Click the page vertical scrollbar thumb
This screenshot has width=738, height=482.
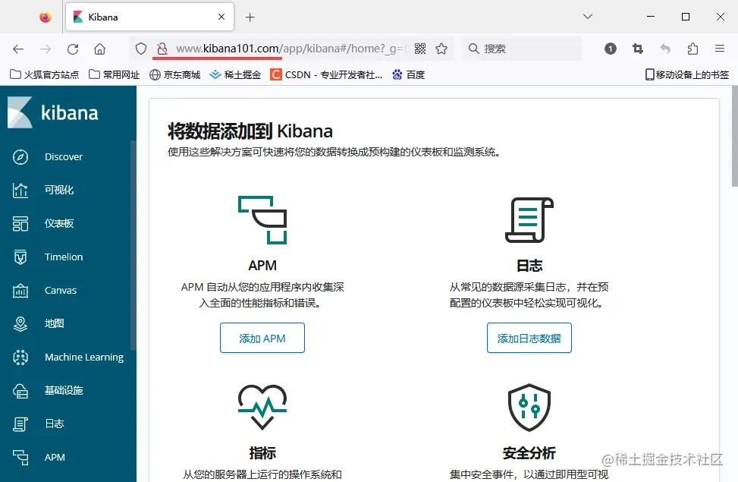735,137
